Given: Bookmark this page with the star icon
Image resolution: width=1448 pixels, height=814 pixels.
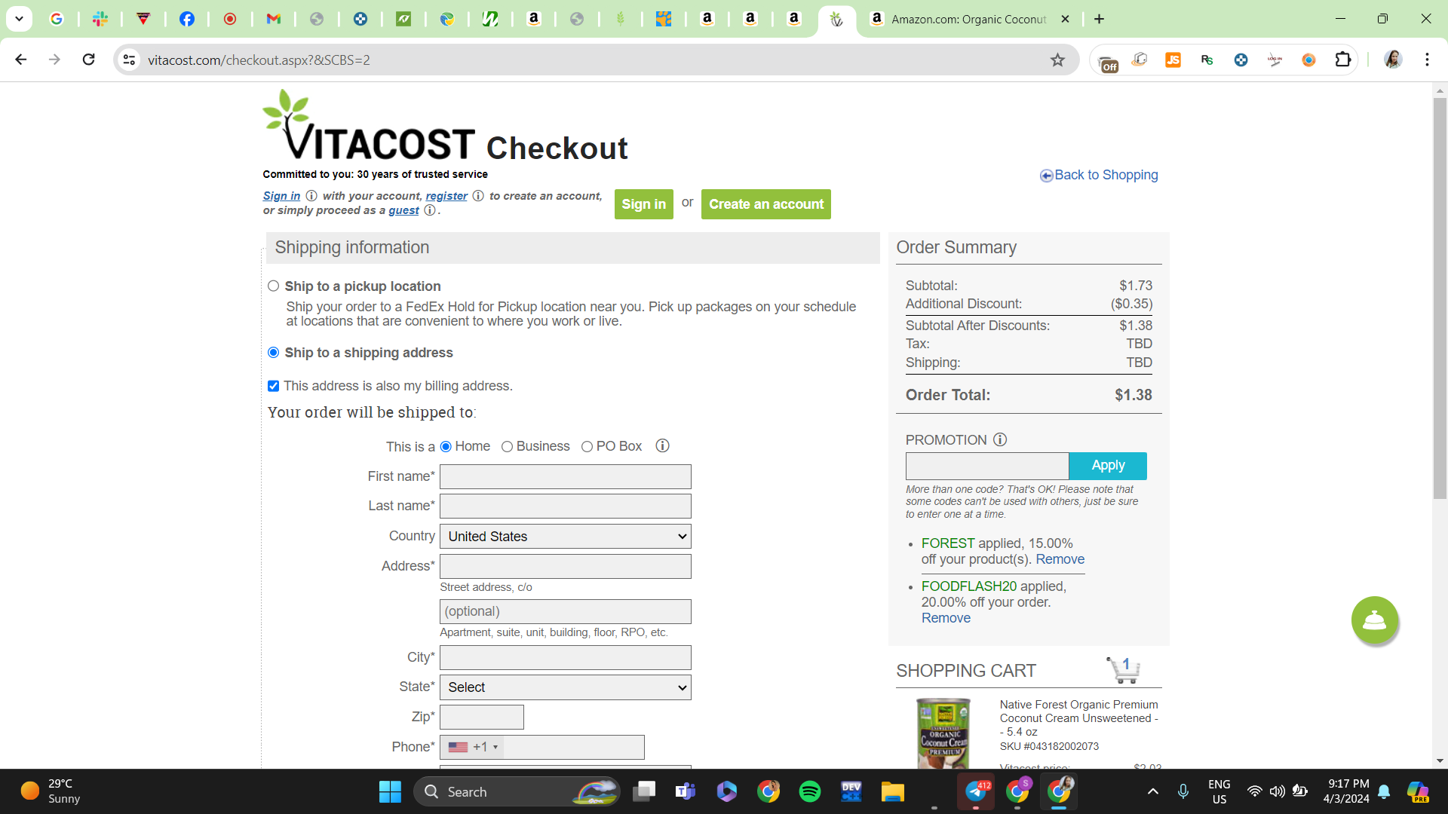Looking at the screenshot, I should click(x=1057, y=60).
